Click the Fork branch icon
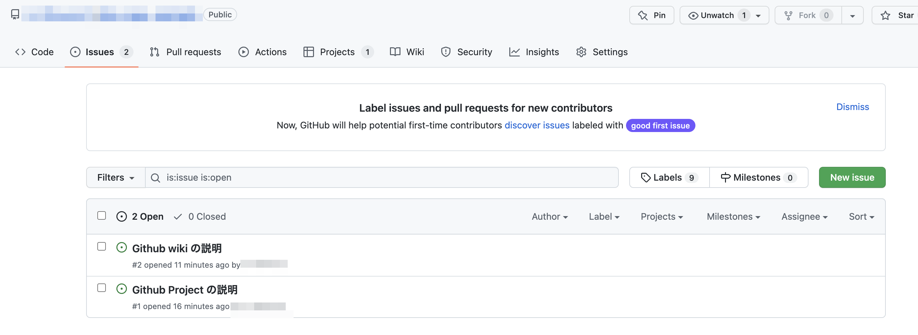The width and height of the screenshot is (918, 335). pos(788,15)
